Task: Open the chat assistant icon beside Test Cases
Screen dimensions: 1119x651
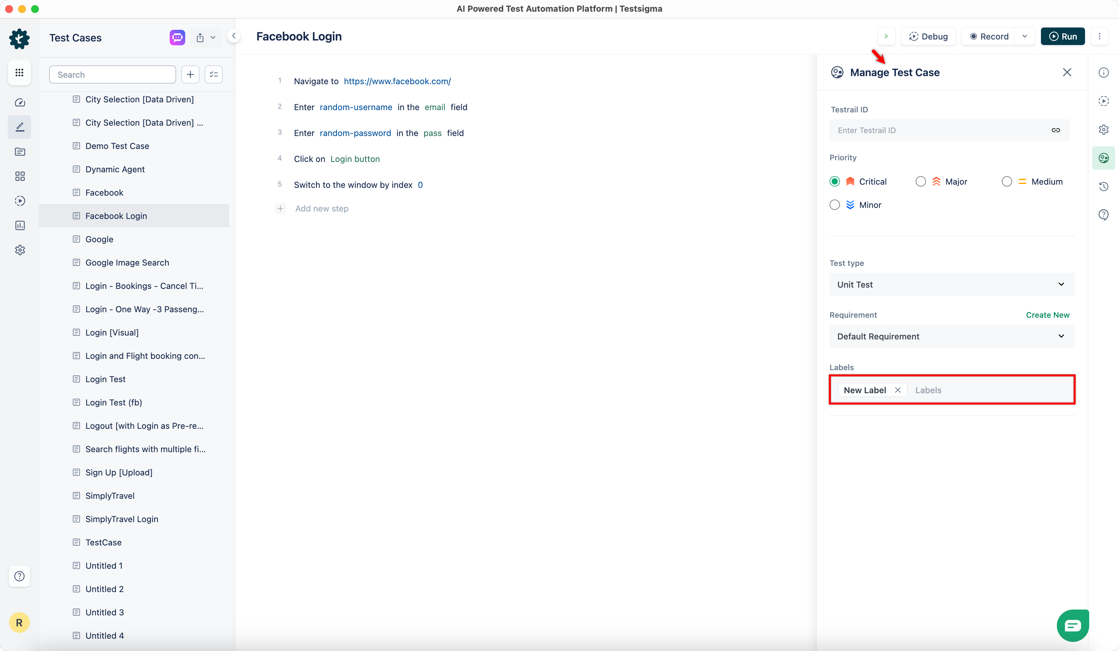Action: pos(177,37)
